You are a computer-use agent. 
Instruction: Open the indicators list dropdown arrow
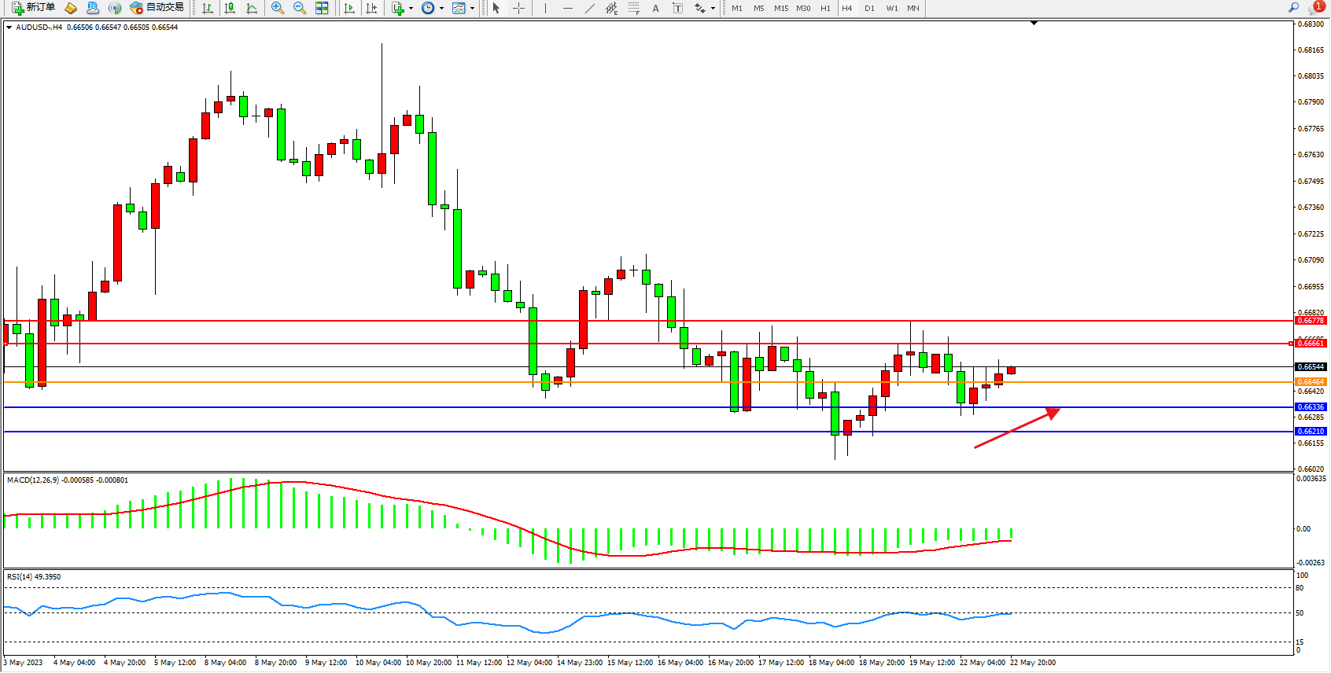(411, 8)
